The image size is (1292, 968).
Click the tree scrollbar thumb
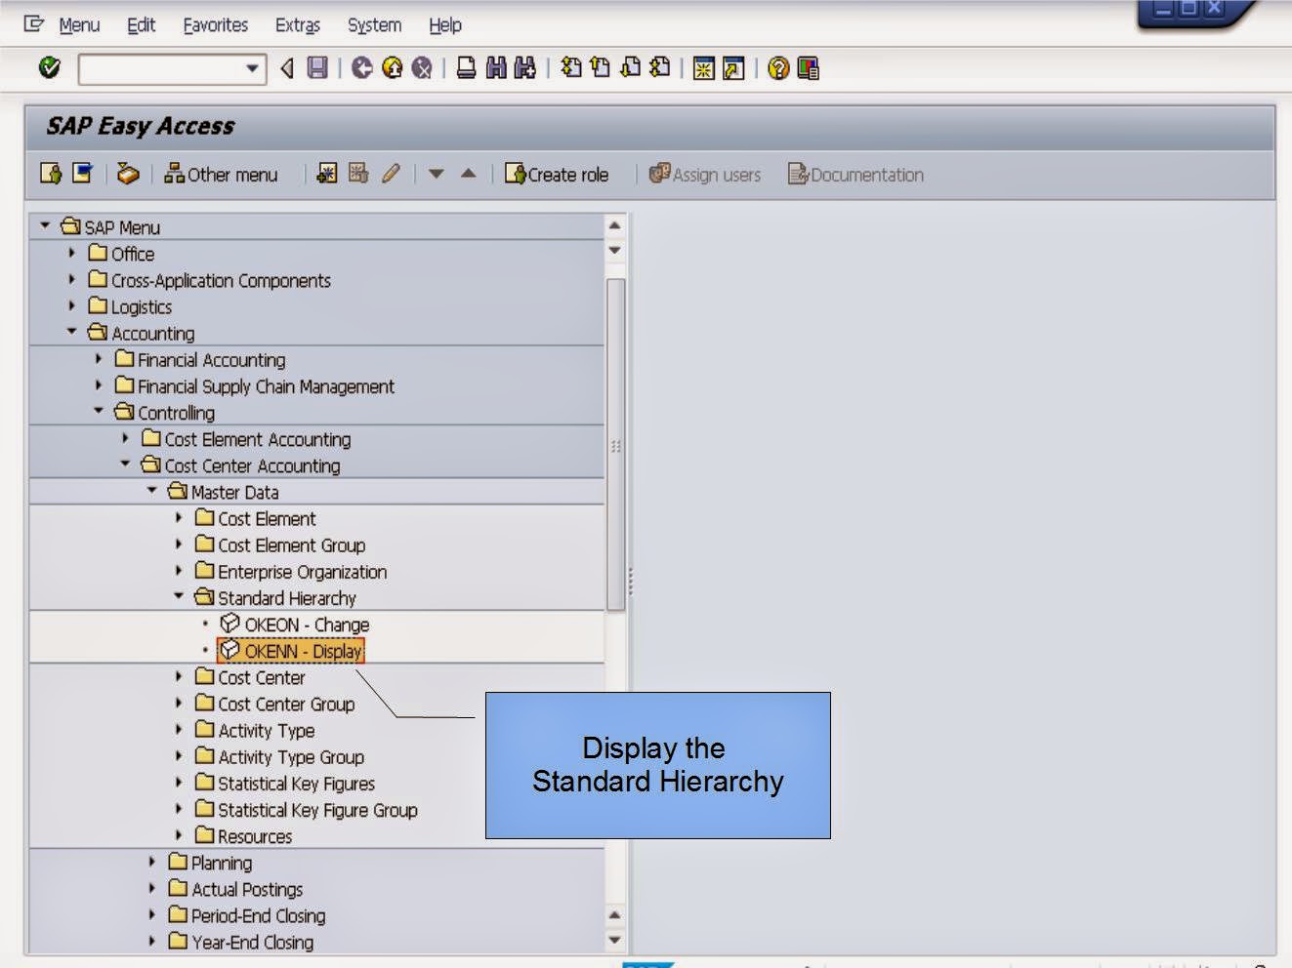(615, 445)
